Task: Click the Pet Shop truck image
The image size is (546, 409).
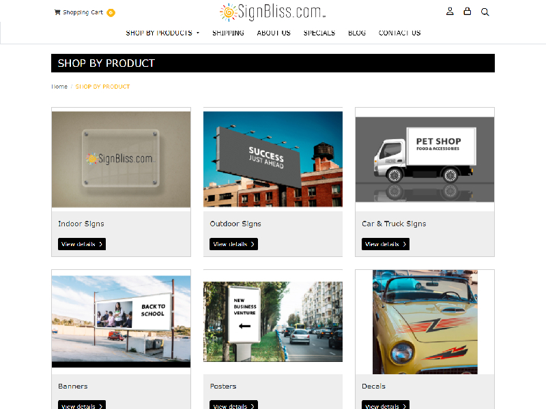Action: click(425, 159)
